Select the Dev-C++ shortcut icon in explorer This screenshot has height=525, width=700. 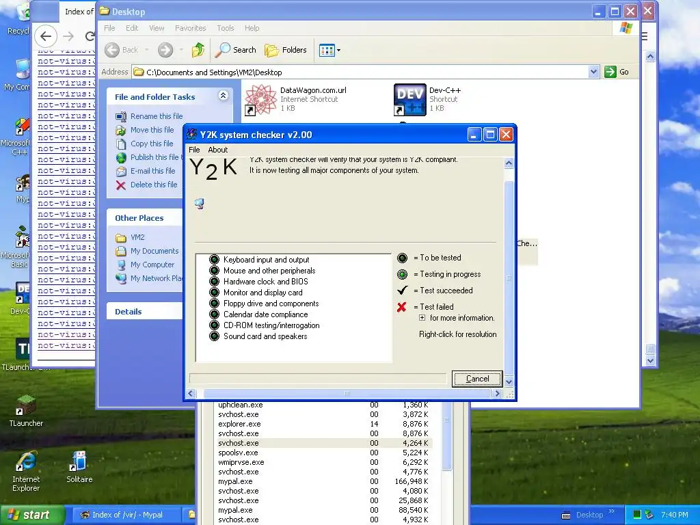pos(410,100)
